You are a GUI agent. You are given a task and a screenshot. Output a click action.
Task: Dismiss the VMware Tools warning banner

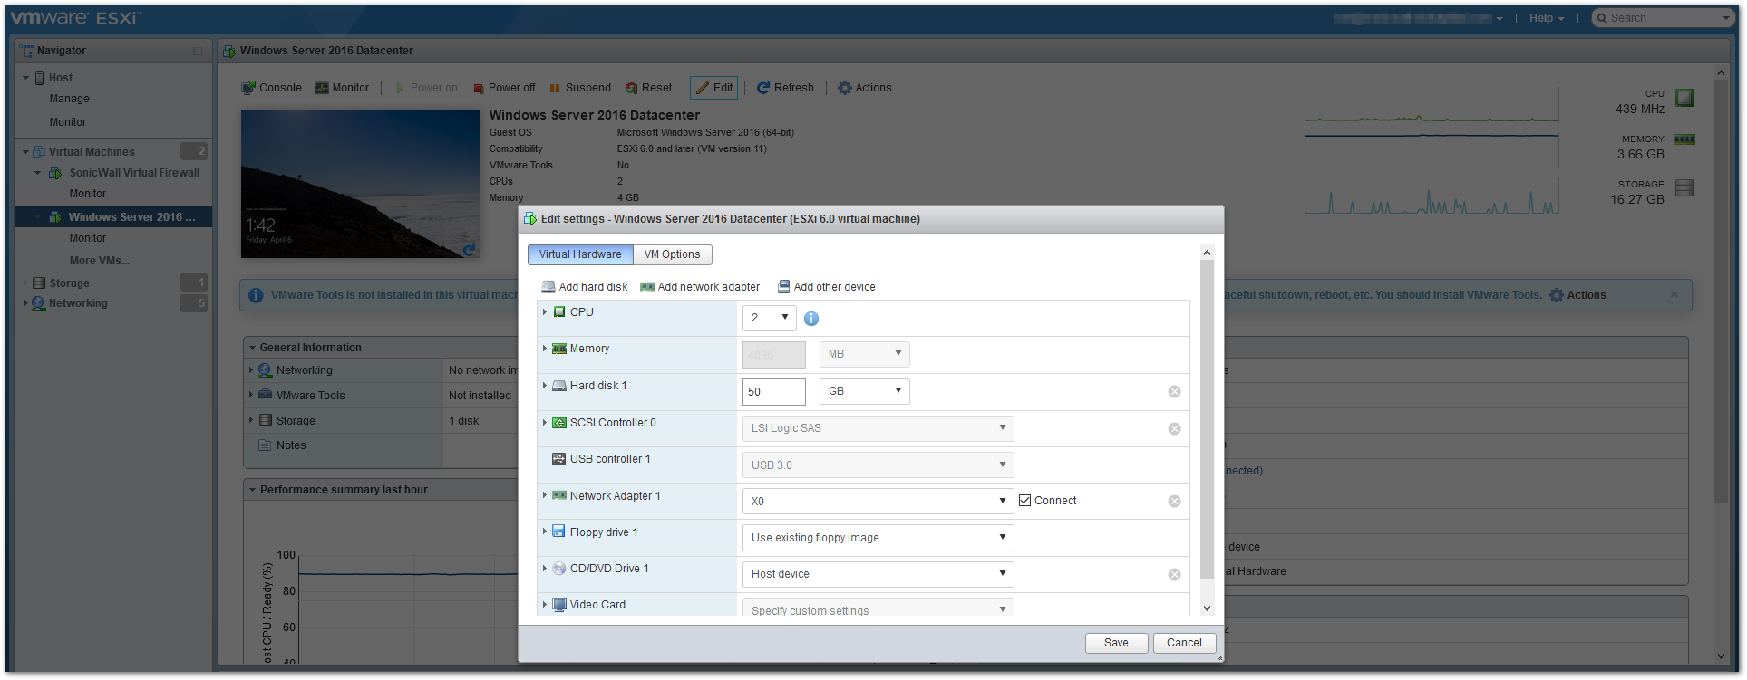[1674, 294]
